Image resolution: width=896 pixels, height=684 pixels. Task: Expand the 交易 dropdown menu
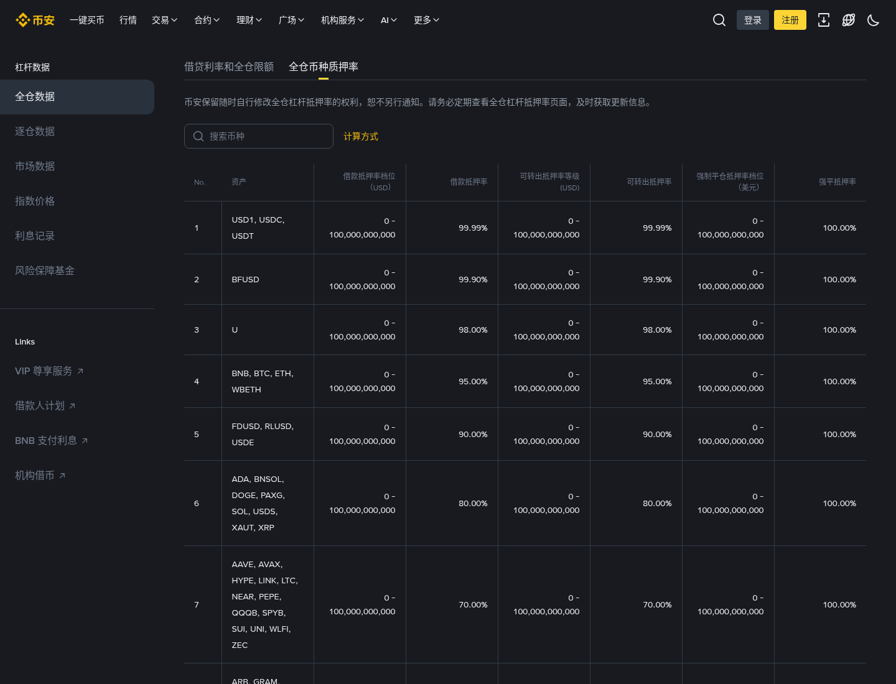[165, 20]
